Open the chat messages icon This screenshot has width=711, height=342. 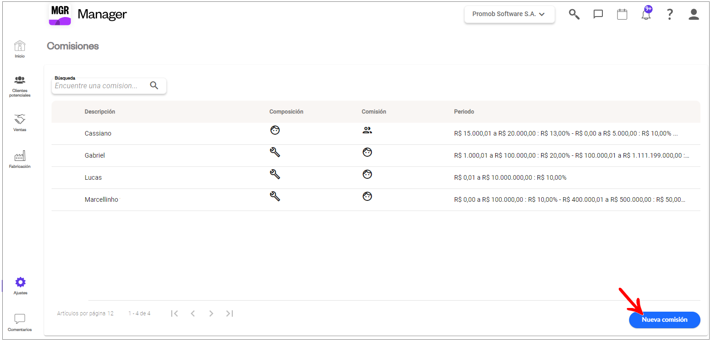click(598, 14)
